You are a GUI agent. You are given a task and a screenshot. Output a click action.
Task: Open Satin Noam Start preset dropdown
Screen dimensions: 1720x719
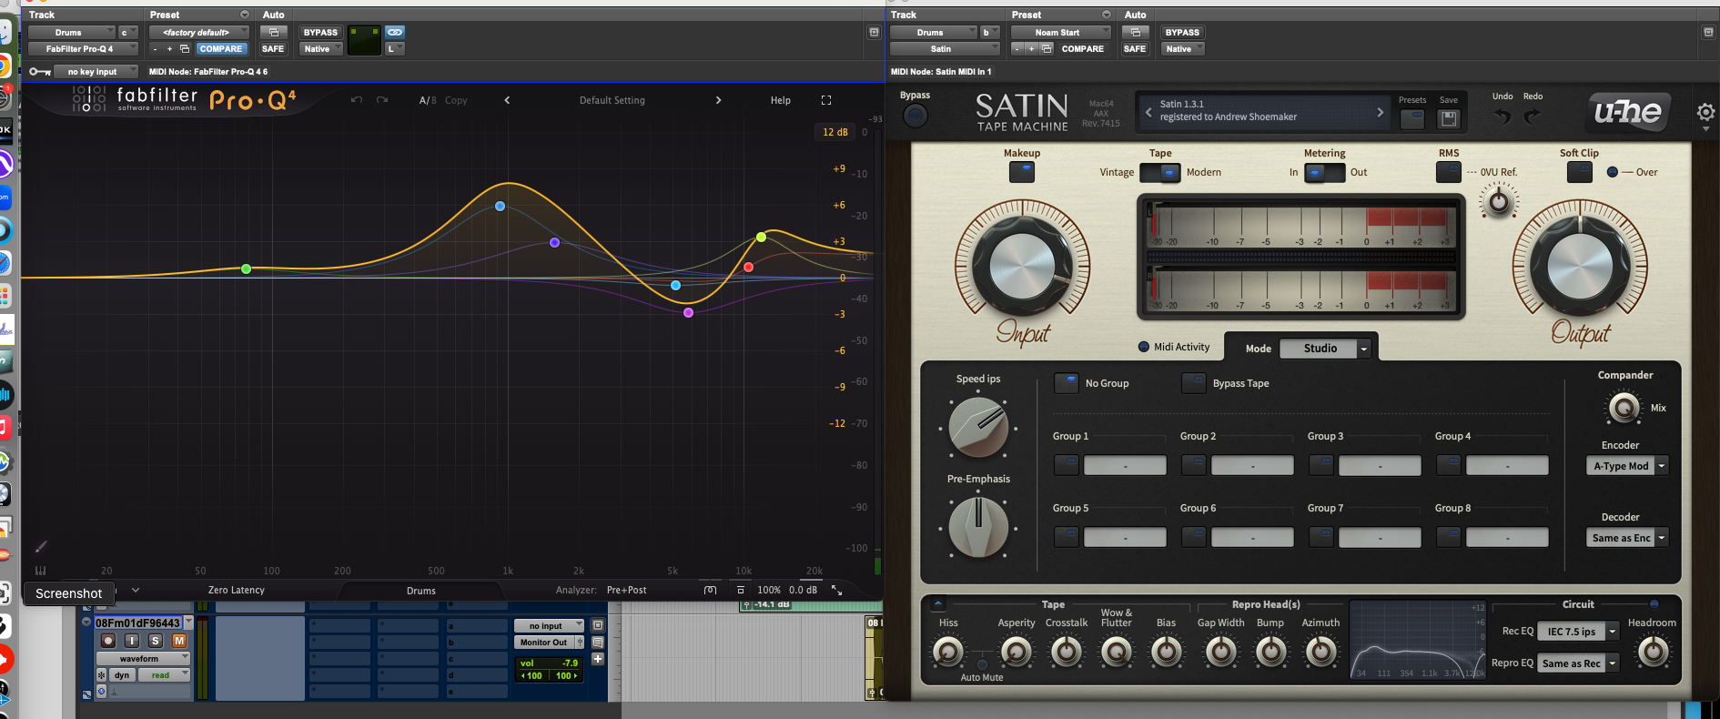(1061, 32)
